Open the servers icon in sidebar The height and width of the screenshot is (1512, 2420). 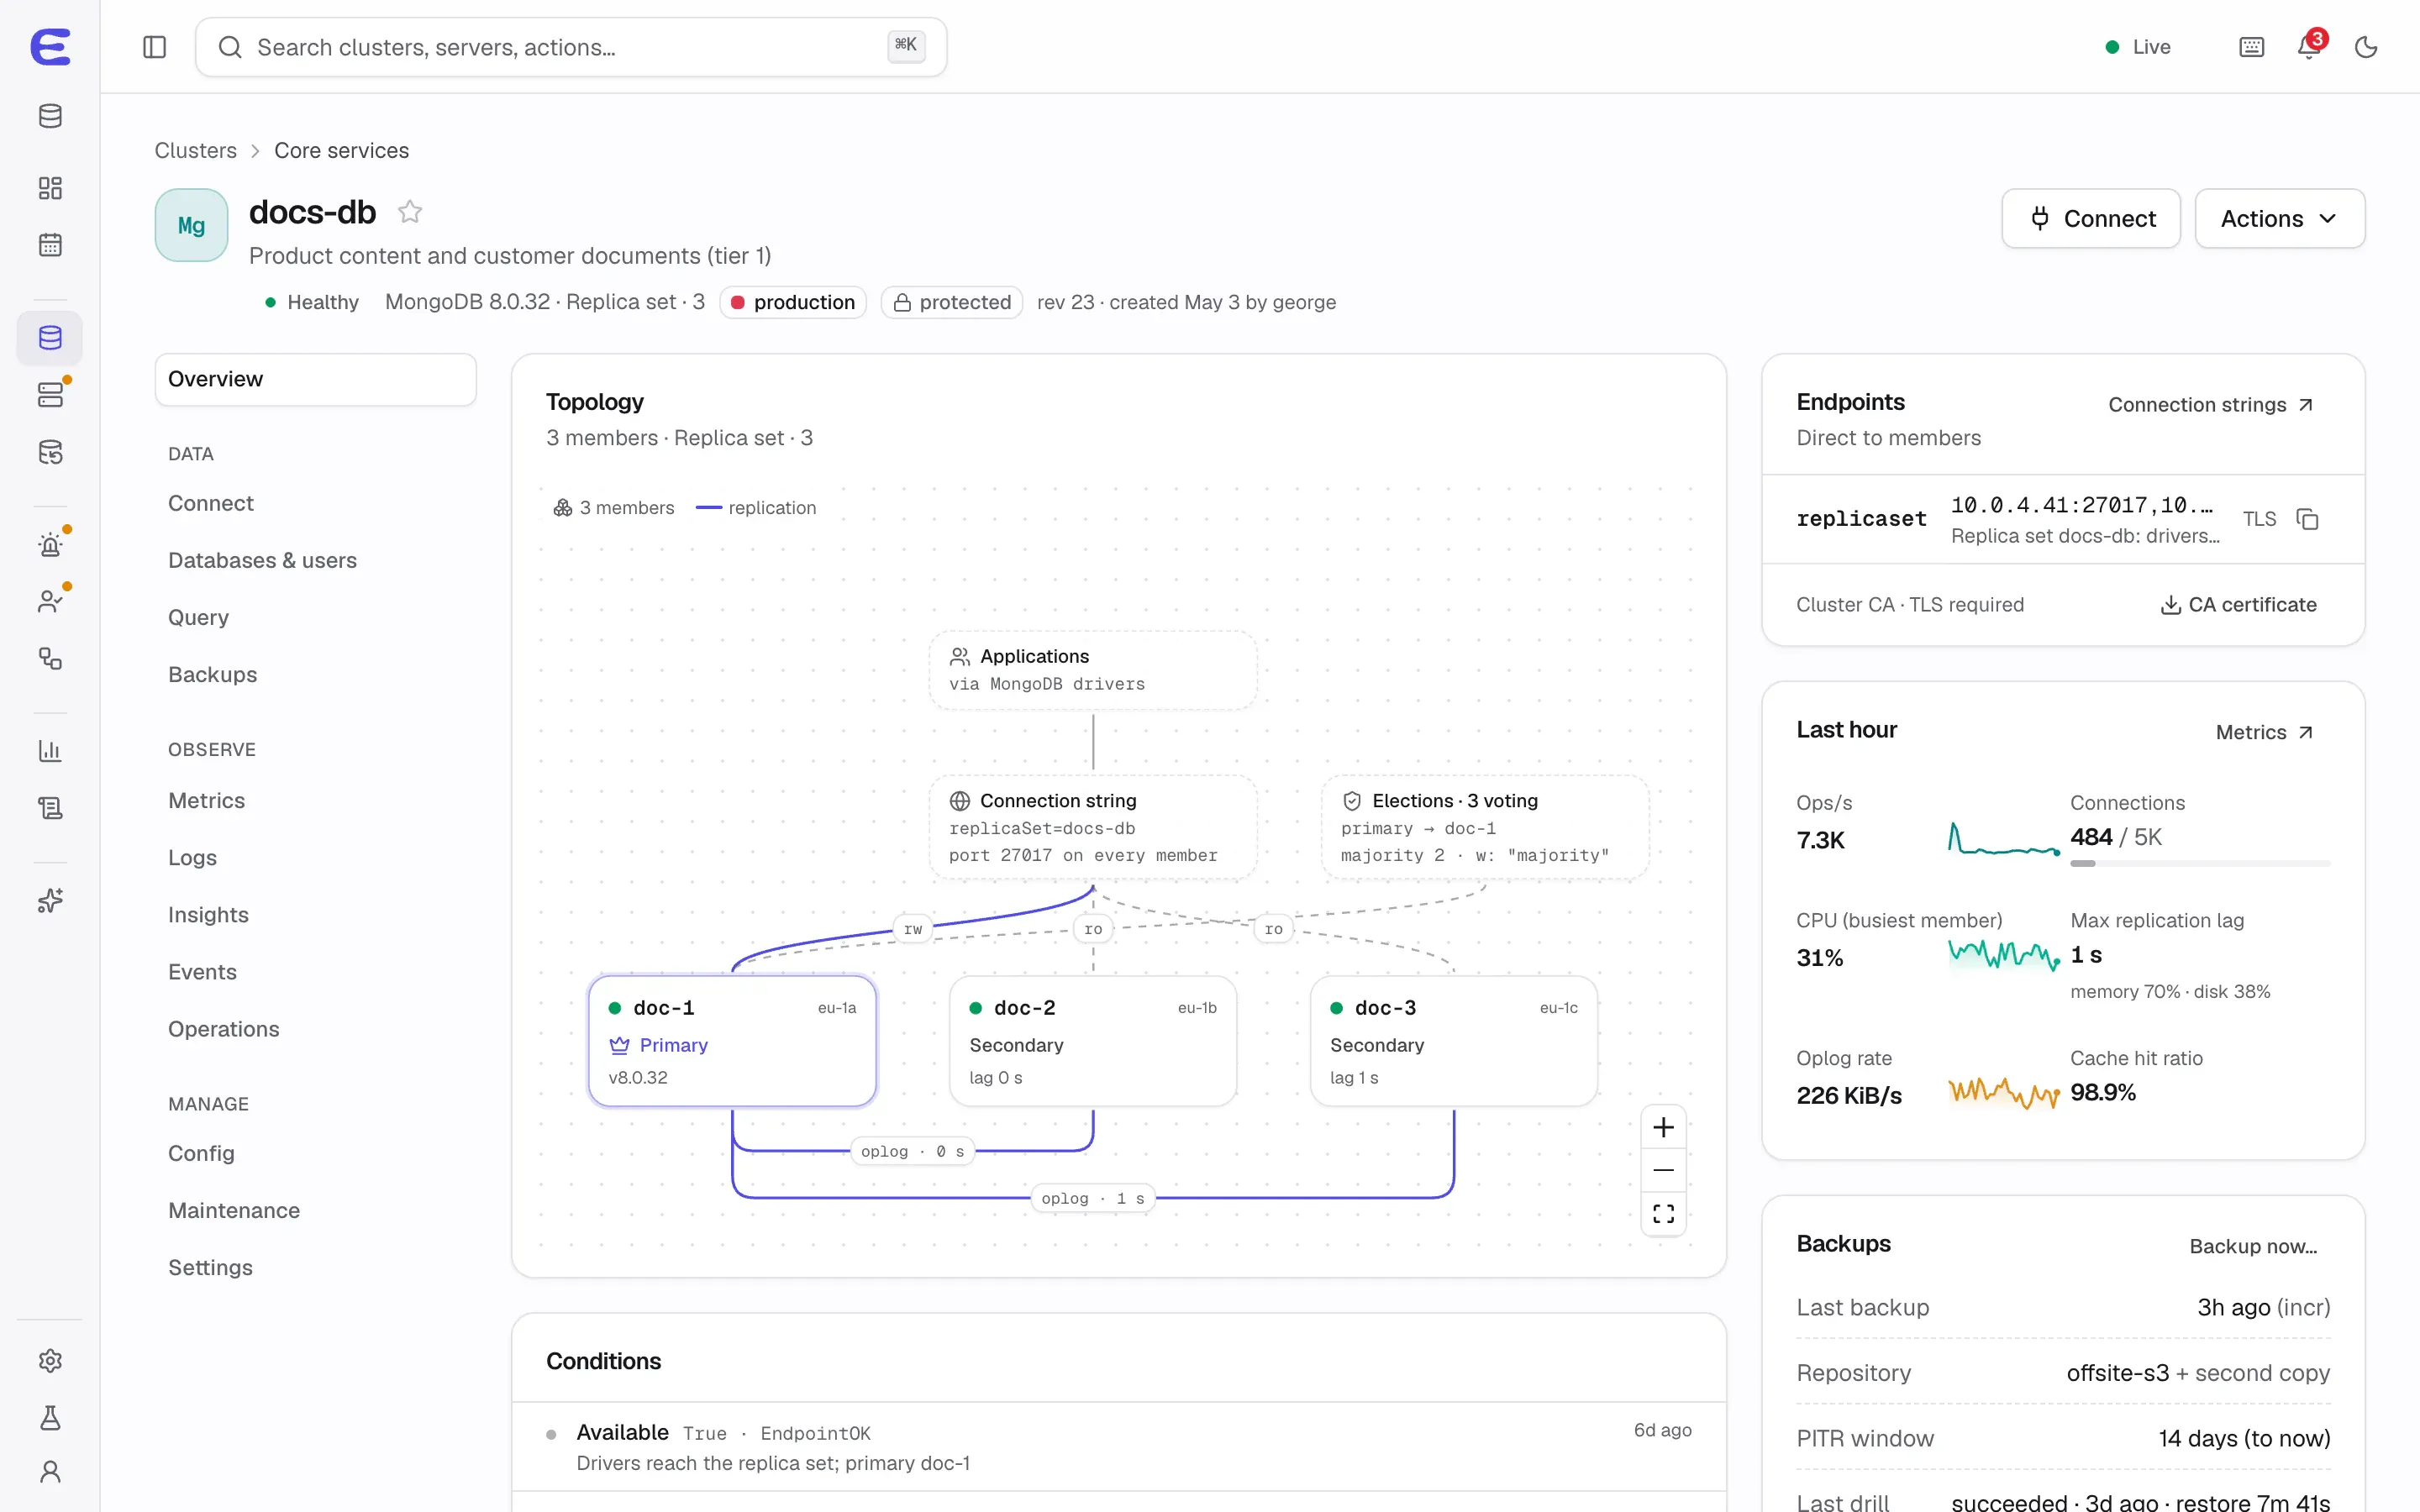(50, 395)
